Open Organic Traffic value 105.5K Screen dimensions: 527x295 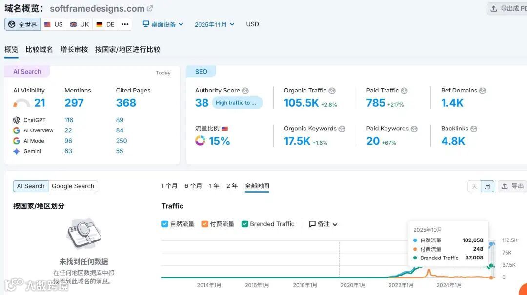coord(301,103)
